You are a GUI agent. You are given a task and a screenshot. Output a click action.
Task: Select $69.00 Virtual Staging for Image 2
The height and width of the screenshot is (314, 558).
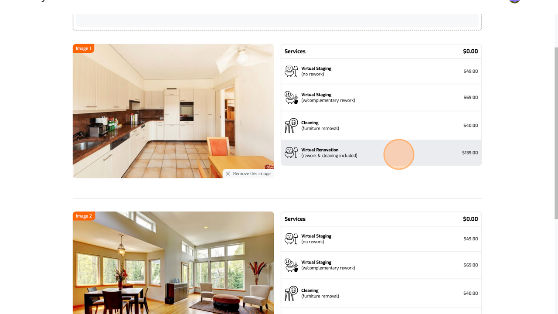tap(381, 265)
